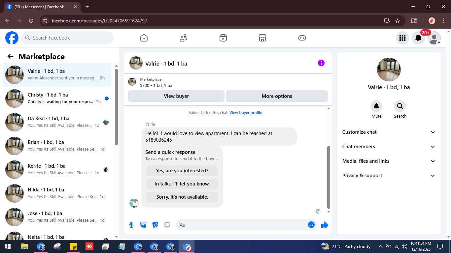Click the back arrow beside Marketplace
This screenshot has width=451, height=253.
point(11,56)
